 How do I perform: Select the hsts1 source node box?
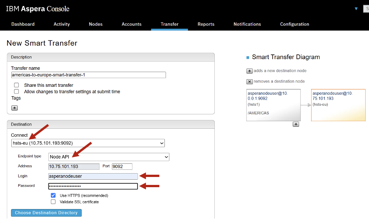(x=273, y=105)
